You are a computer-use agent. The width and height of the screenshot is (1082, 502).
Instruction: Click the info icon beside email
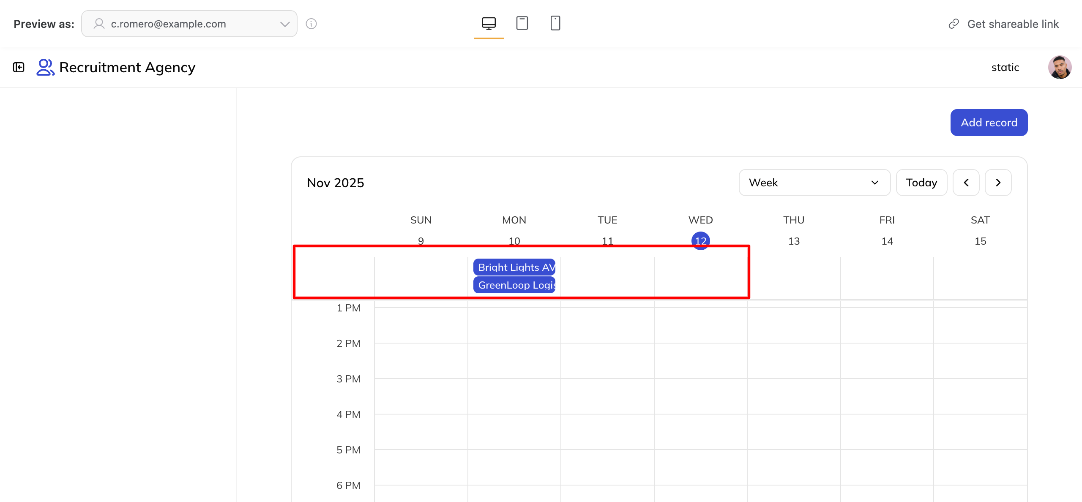click(311, 24)
